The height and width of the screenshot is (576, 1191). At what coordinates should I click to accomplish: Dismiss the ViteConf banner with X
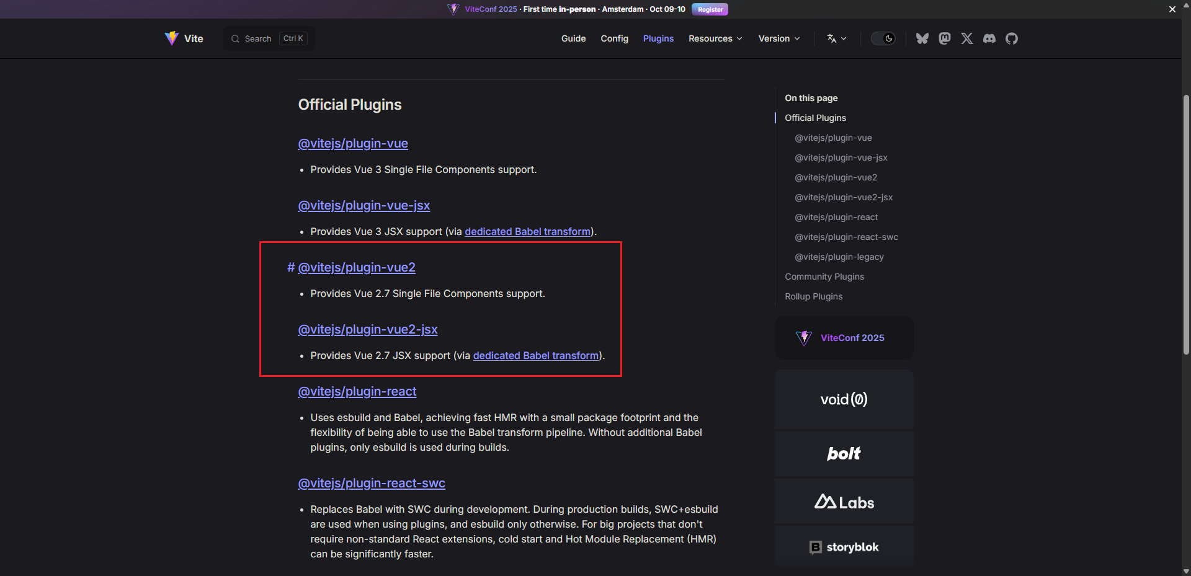(x=1172, y=9)
